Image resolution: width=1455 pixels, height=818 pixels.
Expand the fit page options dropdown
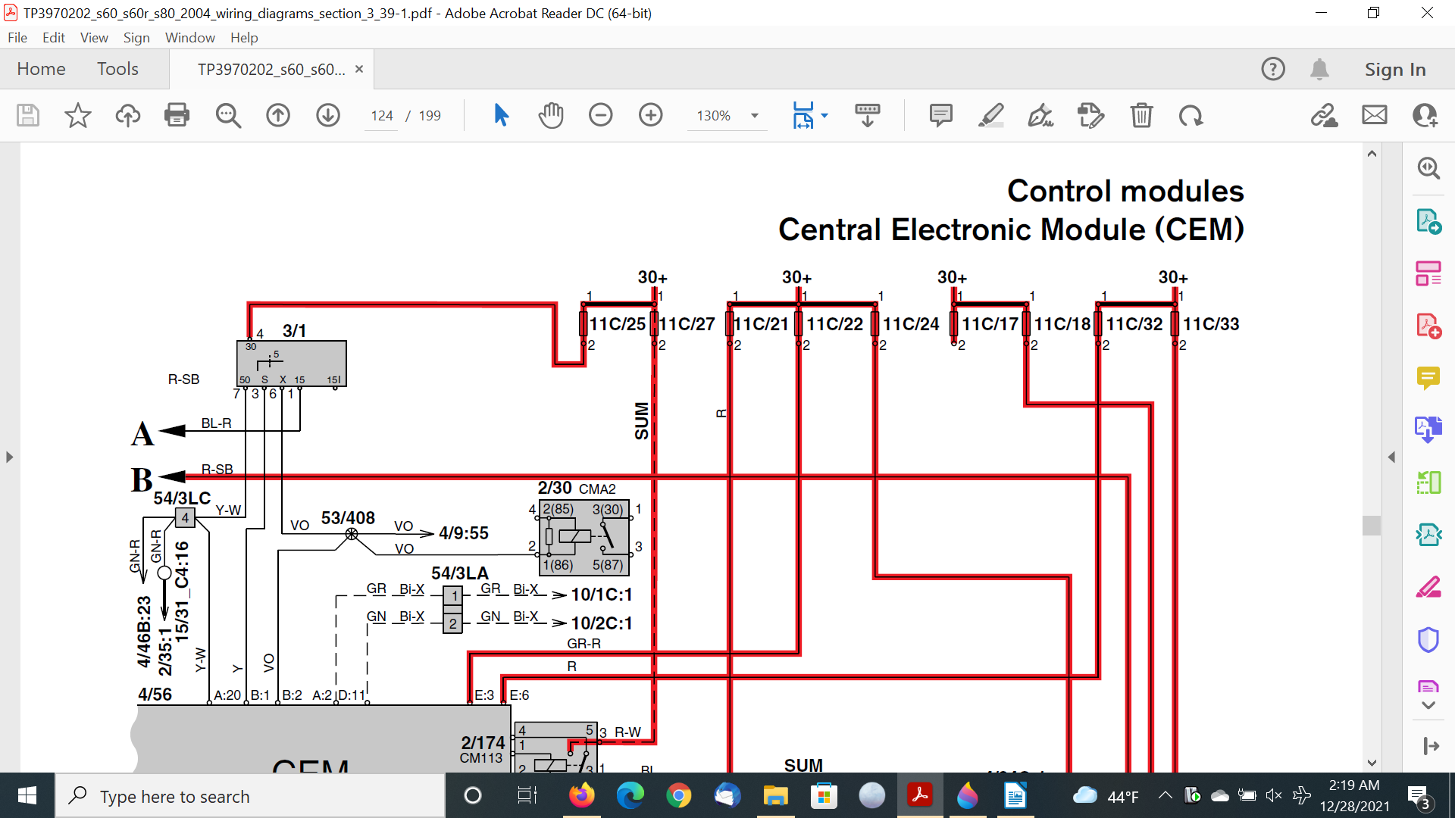(x=824, y=115)
